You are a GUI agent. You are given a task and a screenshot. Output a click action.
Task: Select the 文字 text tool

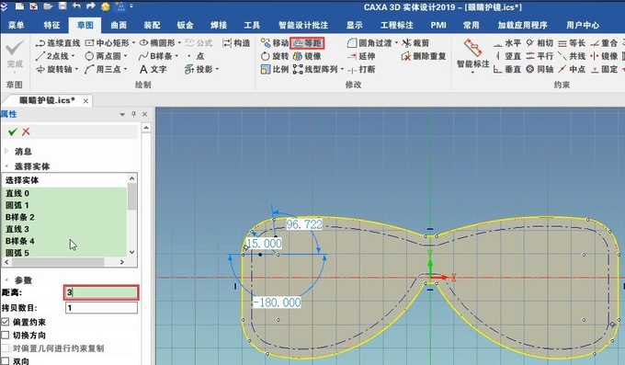[x=153, y=69]
